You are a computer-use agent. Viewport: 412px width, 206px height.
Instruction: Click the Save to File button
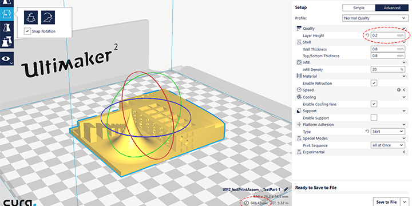[x=386, y=202]
